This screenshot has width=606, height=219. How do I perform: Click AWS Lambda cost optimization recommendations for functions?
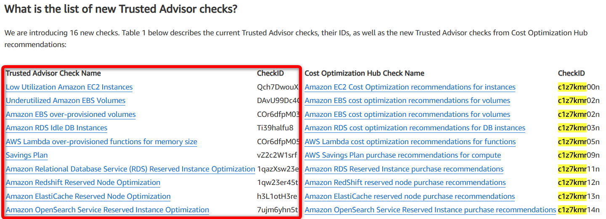(x=410, y=142)
